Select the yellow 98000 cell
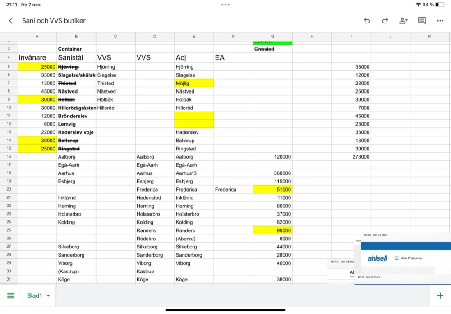The image size is (451, 314). click(x=273, y=230)
